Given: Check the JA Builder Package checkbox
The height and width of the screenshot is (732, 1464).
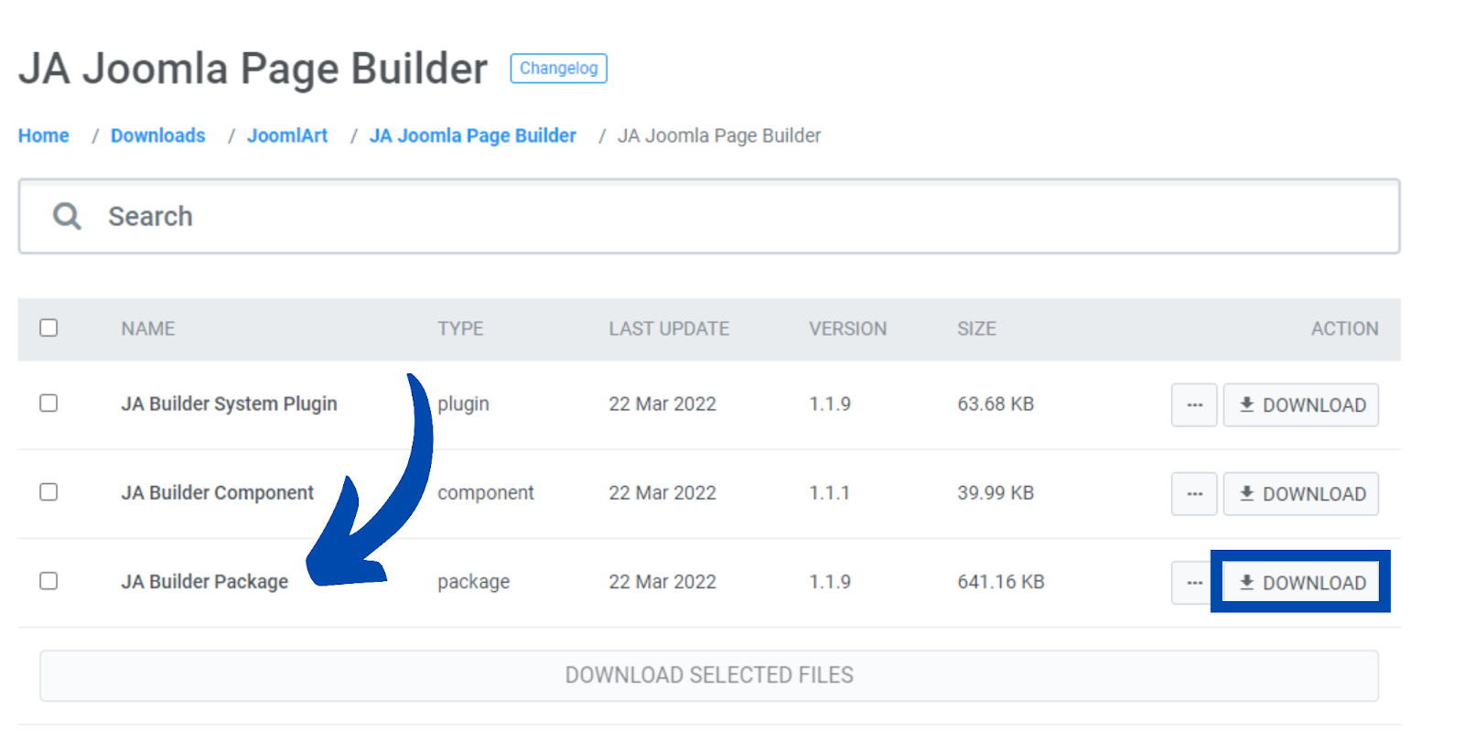Looking at the screenshot, I should 48,580.
